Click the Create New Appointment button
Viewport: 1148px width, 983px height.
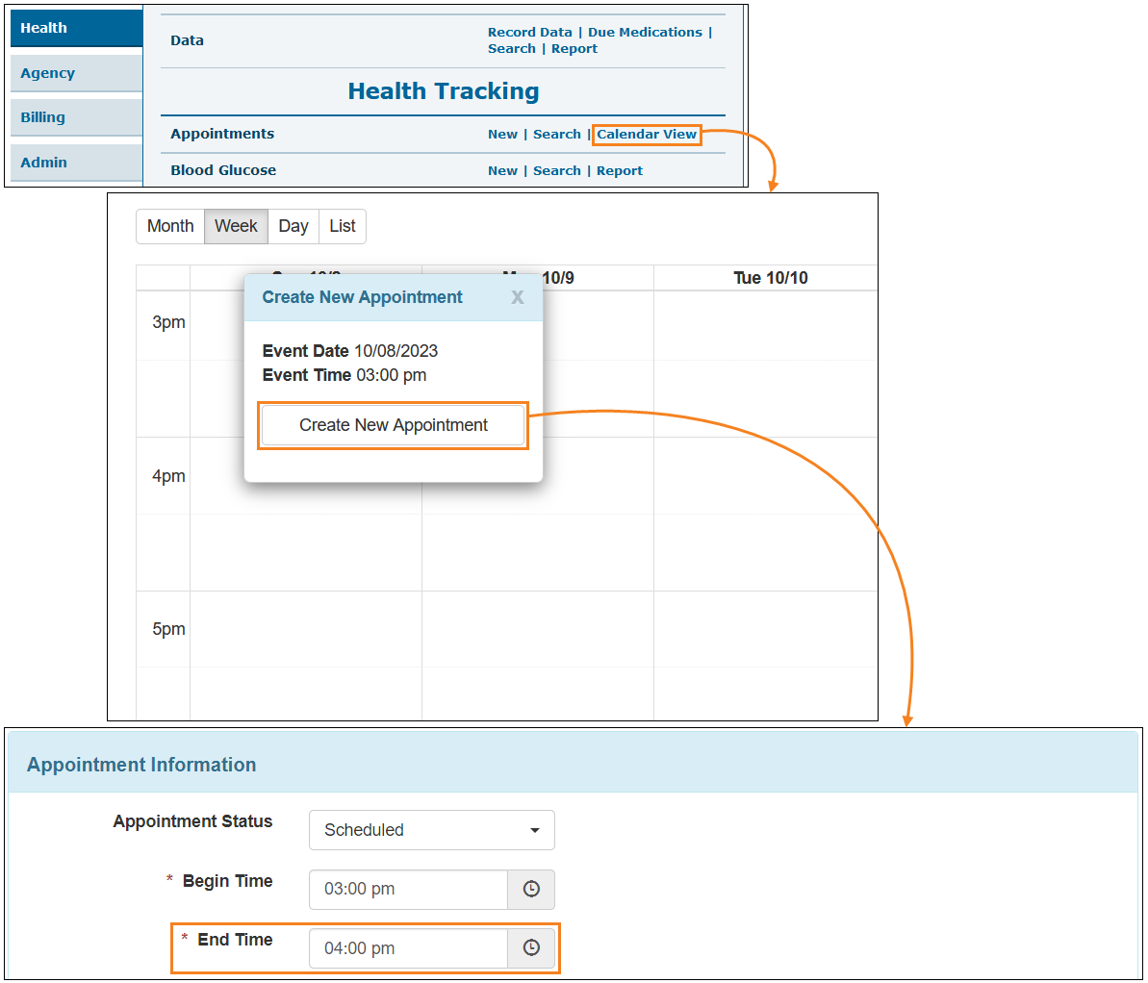point(394,425)
